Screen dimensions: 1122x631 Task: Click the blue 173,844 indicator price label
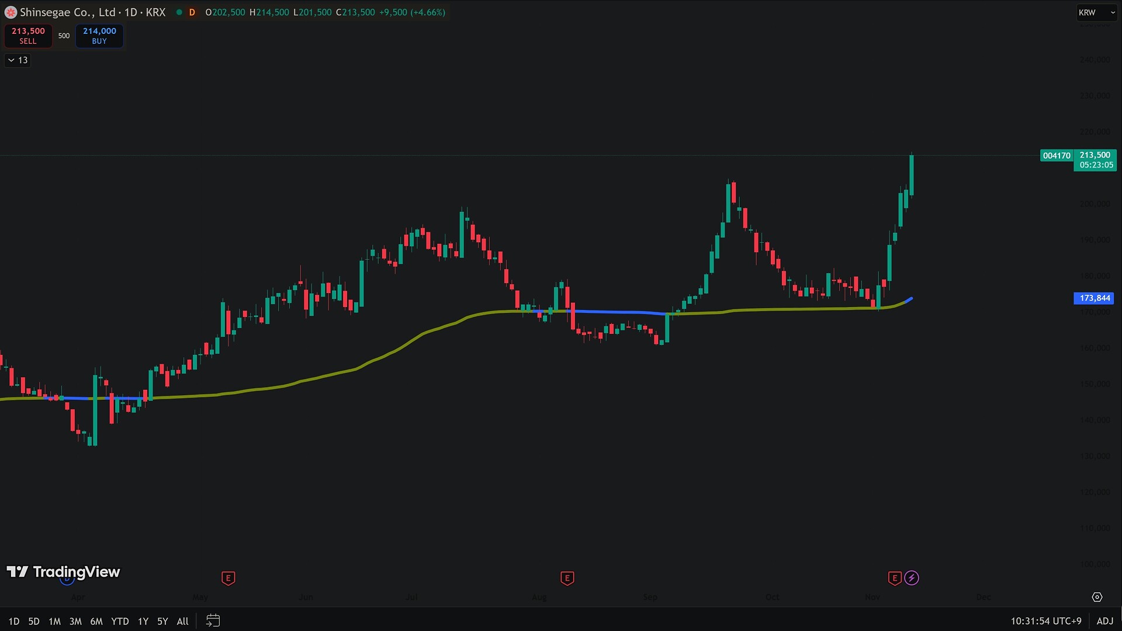[x=1094, y=298]
